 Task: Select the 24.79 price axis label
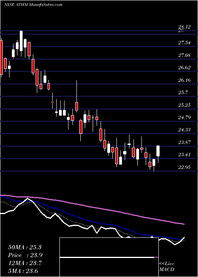click(x=185, y=118)
